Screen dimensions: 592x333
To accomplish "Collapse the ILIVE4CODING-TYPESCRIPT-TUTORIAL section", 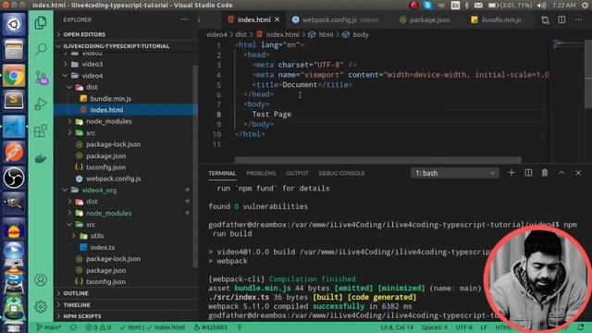I will [x=127, y=46].
